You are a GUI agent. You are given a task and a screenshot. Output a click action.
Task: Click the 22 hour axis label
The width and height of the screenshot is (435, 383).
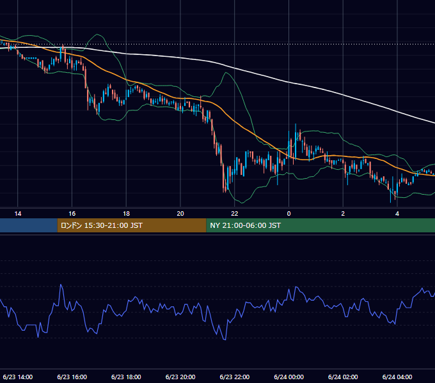(235, 214)
